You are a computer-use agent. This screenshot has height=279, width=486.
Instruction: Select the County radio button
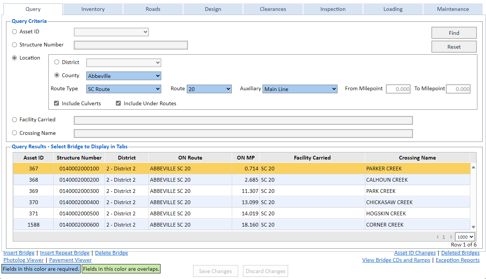tap(57, 75)
